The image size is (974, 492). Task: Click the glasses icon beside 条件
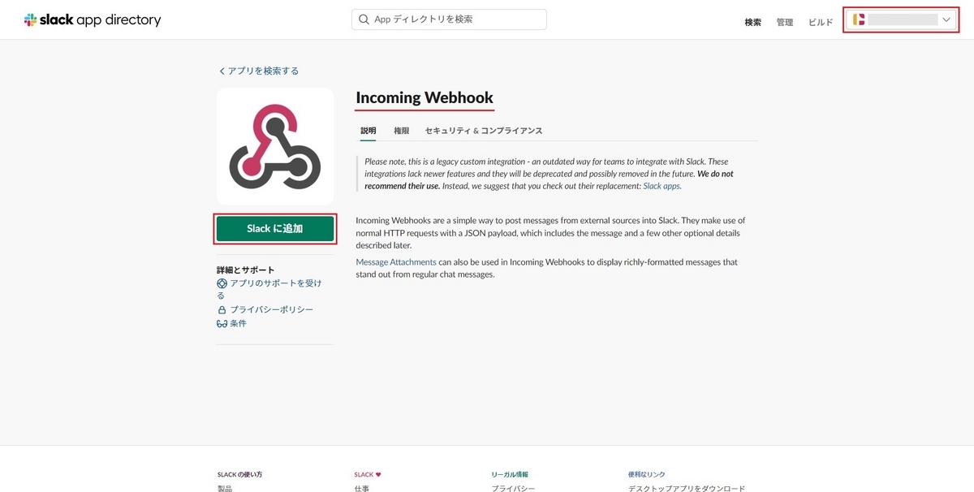tap(222, 323)
